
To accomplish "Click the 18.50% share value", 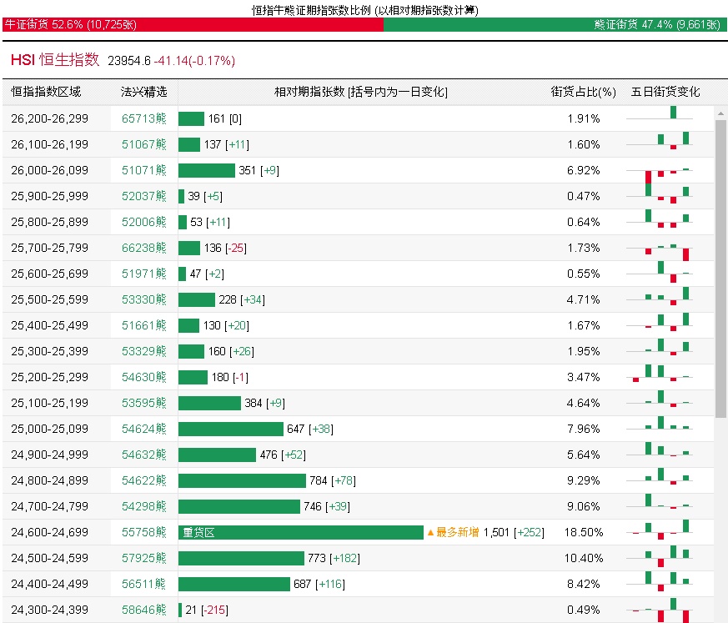I will coord(584,532).
